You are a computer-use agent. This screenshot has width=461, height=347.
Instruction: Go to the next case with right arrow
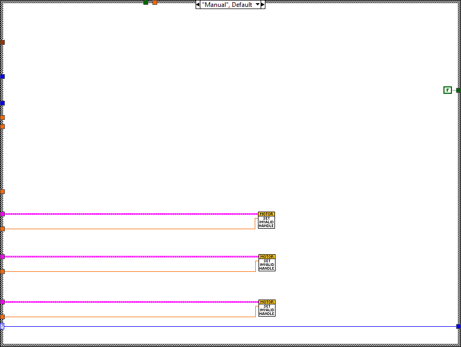(263, 4)
